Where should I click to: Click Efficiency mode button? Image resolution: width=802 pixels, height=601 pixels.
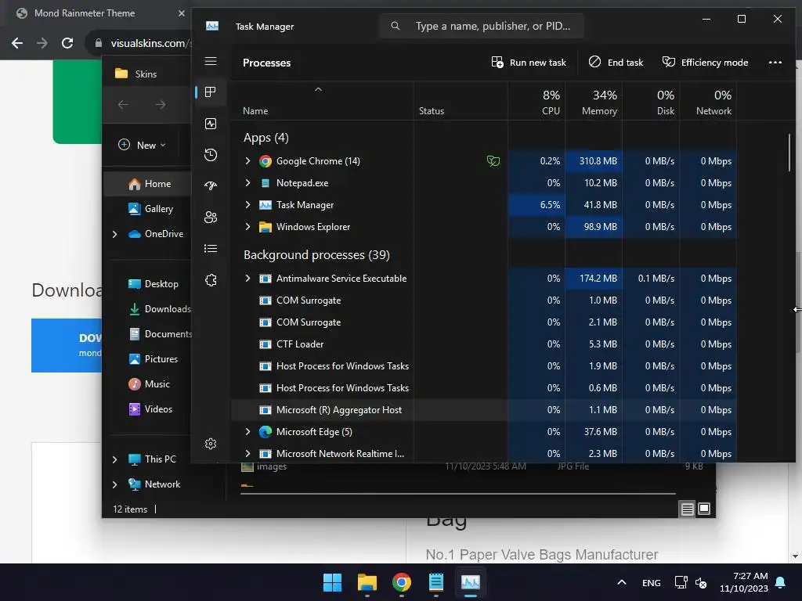coord(706,63)
